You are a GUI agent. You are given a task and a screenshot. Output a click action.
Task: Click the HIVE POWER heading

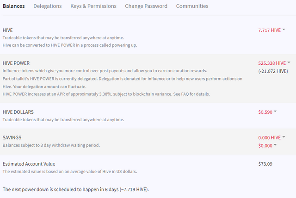[x=16, y=63]
